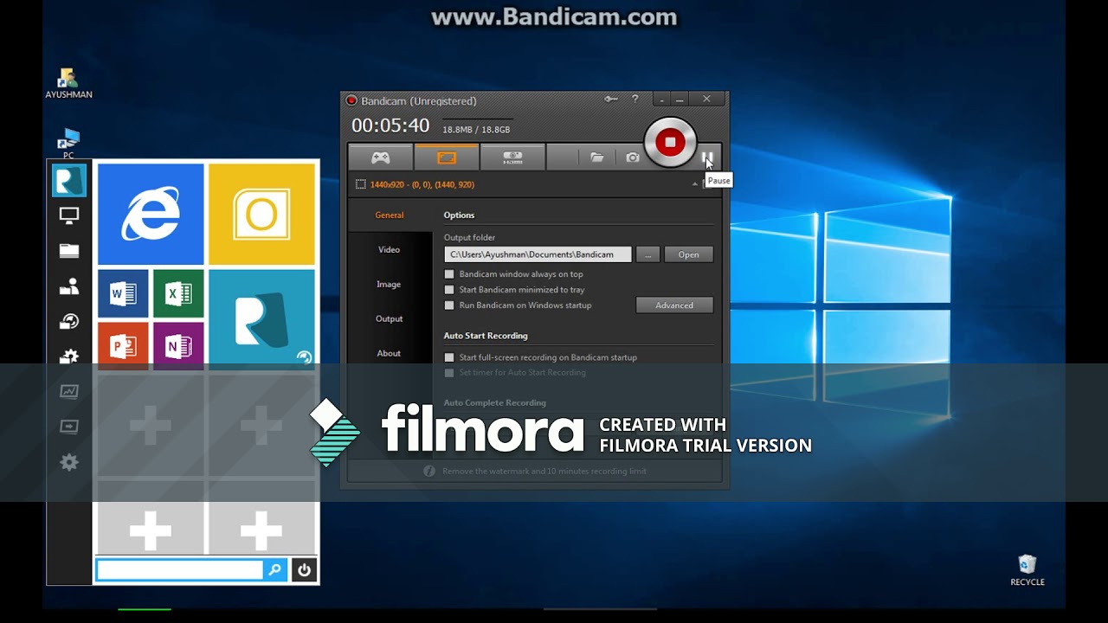Open Image settings section
This screenshot has height=623, width=1108.
(x=390, y=285)
